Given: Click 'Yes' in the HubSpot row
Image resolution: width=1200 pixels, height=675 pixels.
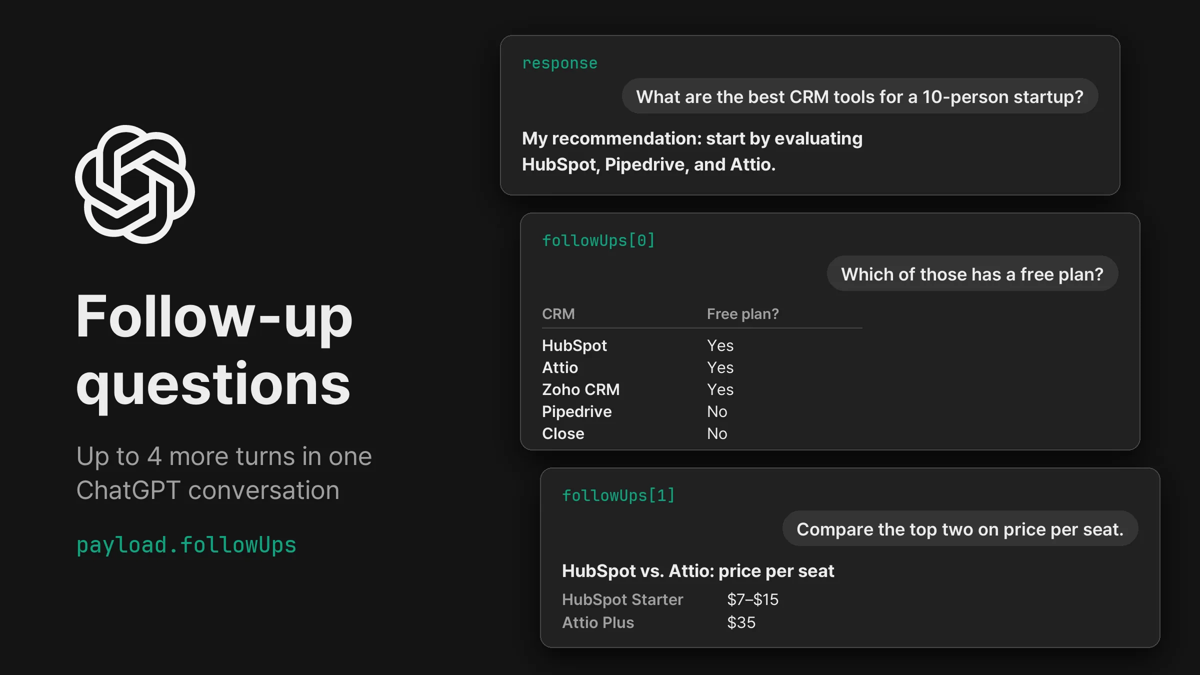Looking at the screenshot, I should (x=720, y=345).
